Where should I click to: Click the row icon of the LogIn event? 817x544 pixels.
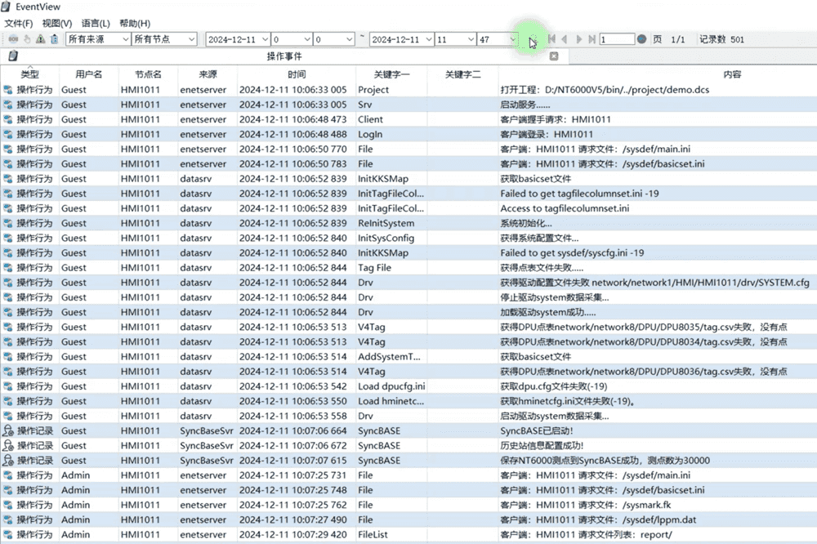[8, 134]
